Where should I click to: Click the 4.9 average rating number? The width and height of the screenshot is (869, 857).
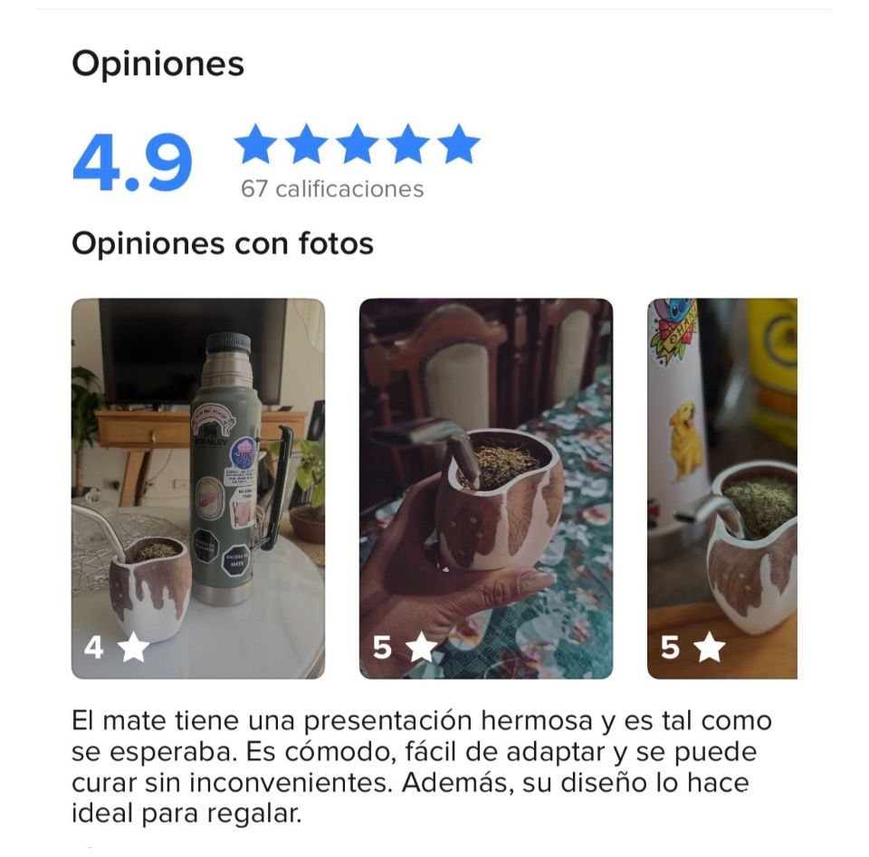[x=132, y=163]
